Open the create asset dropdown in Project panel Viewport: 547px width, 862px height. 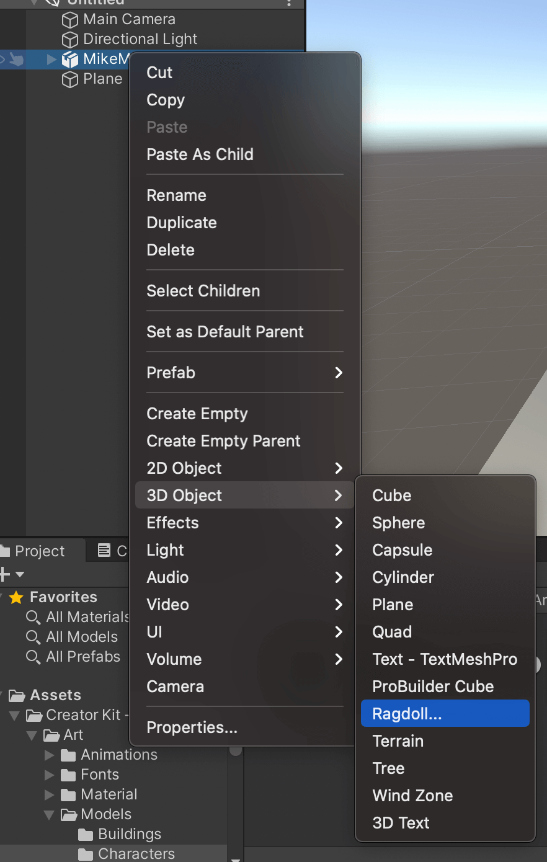[11, 574]
